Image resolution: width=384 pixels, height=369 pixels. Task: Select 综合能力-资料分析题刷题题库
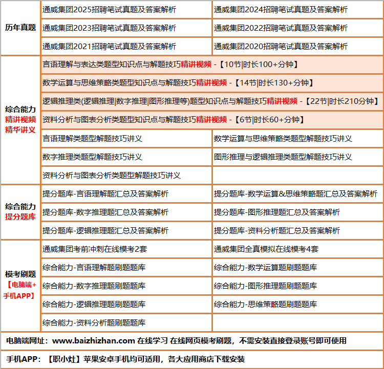pos(126,323)
